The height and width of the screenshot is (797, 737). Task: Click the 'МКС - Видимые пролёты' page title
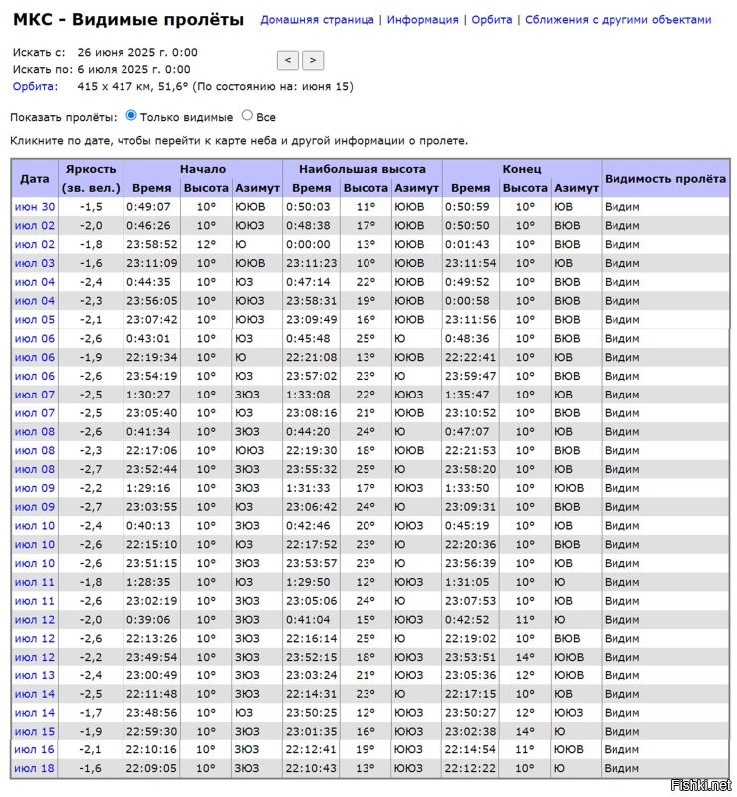point(128,19)
